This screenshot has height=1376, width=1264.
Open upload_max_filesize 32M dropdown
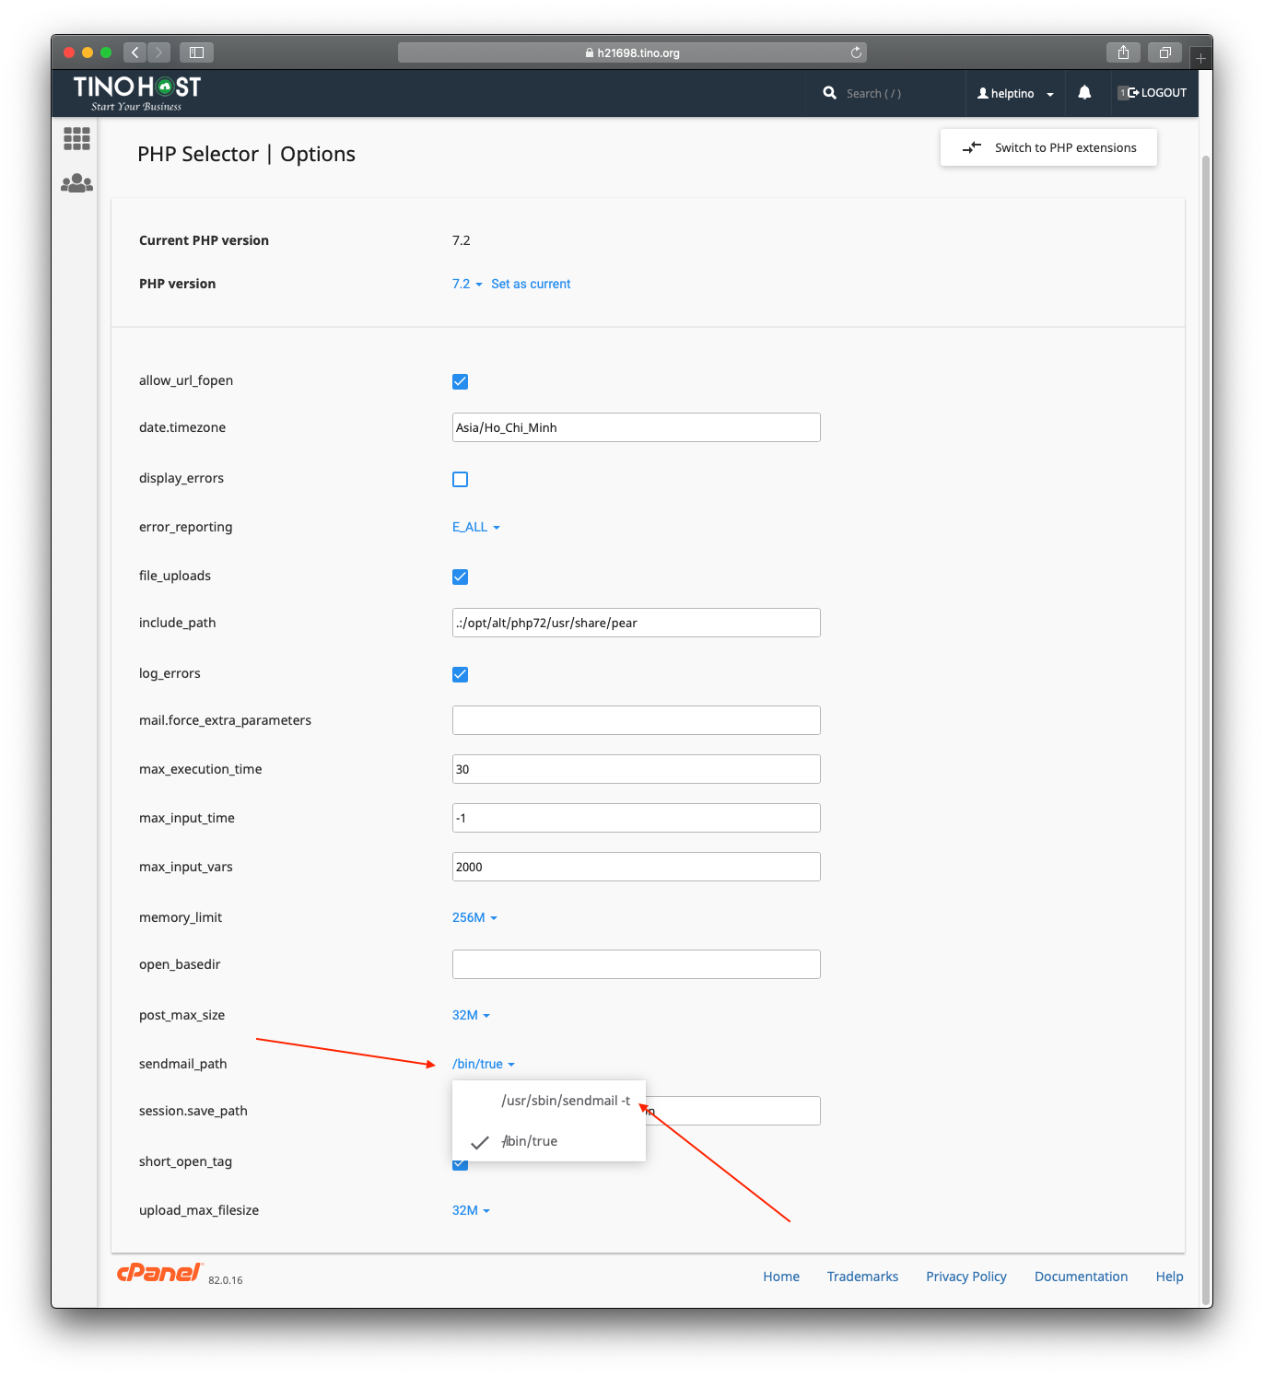[x=471, y=1210]
